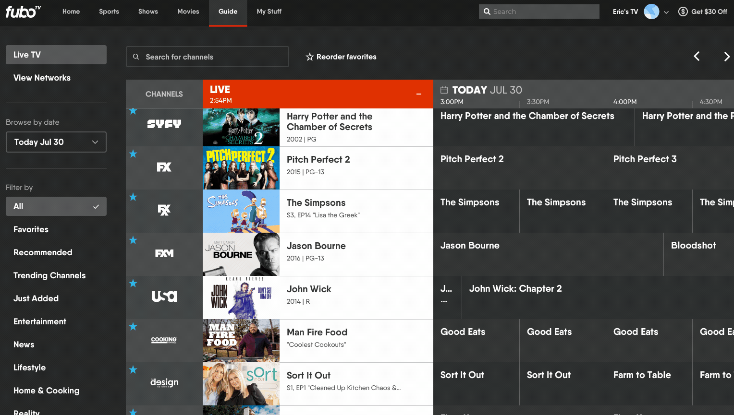Open the Movies tab
This screenshot has height=415, width=734.
coord(188,12)
